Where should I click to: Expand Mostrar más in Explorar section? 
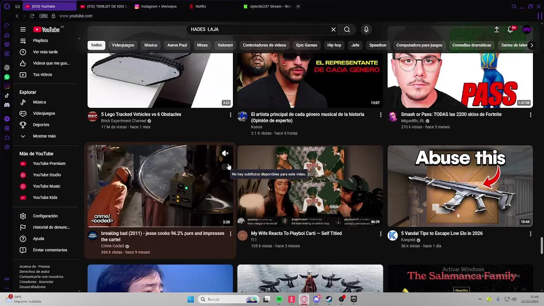pos(45,136)
